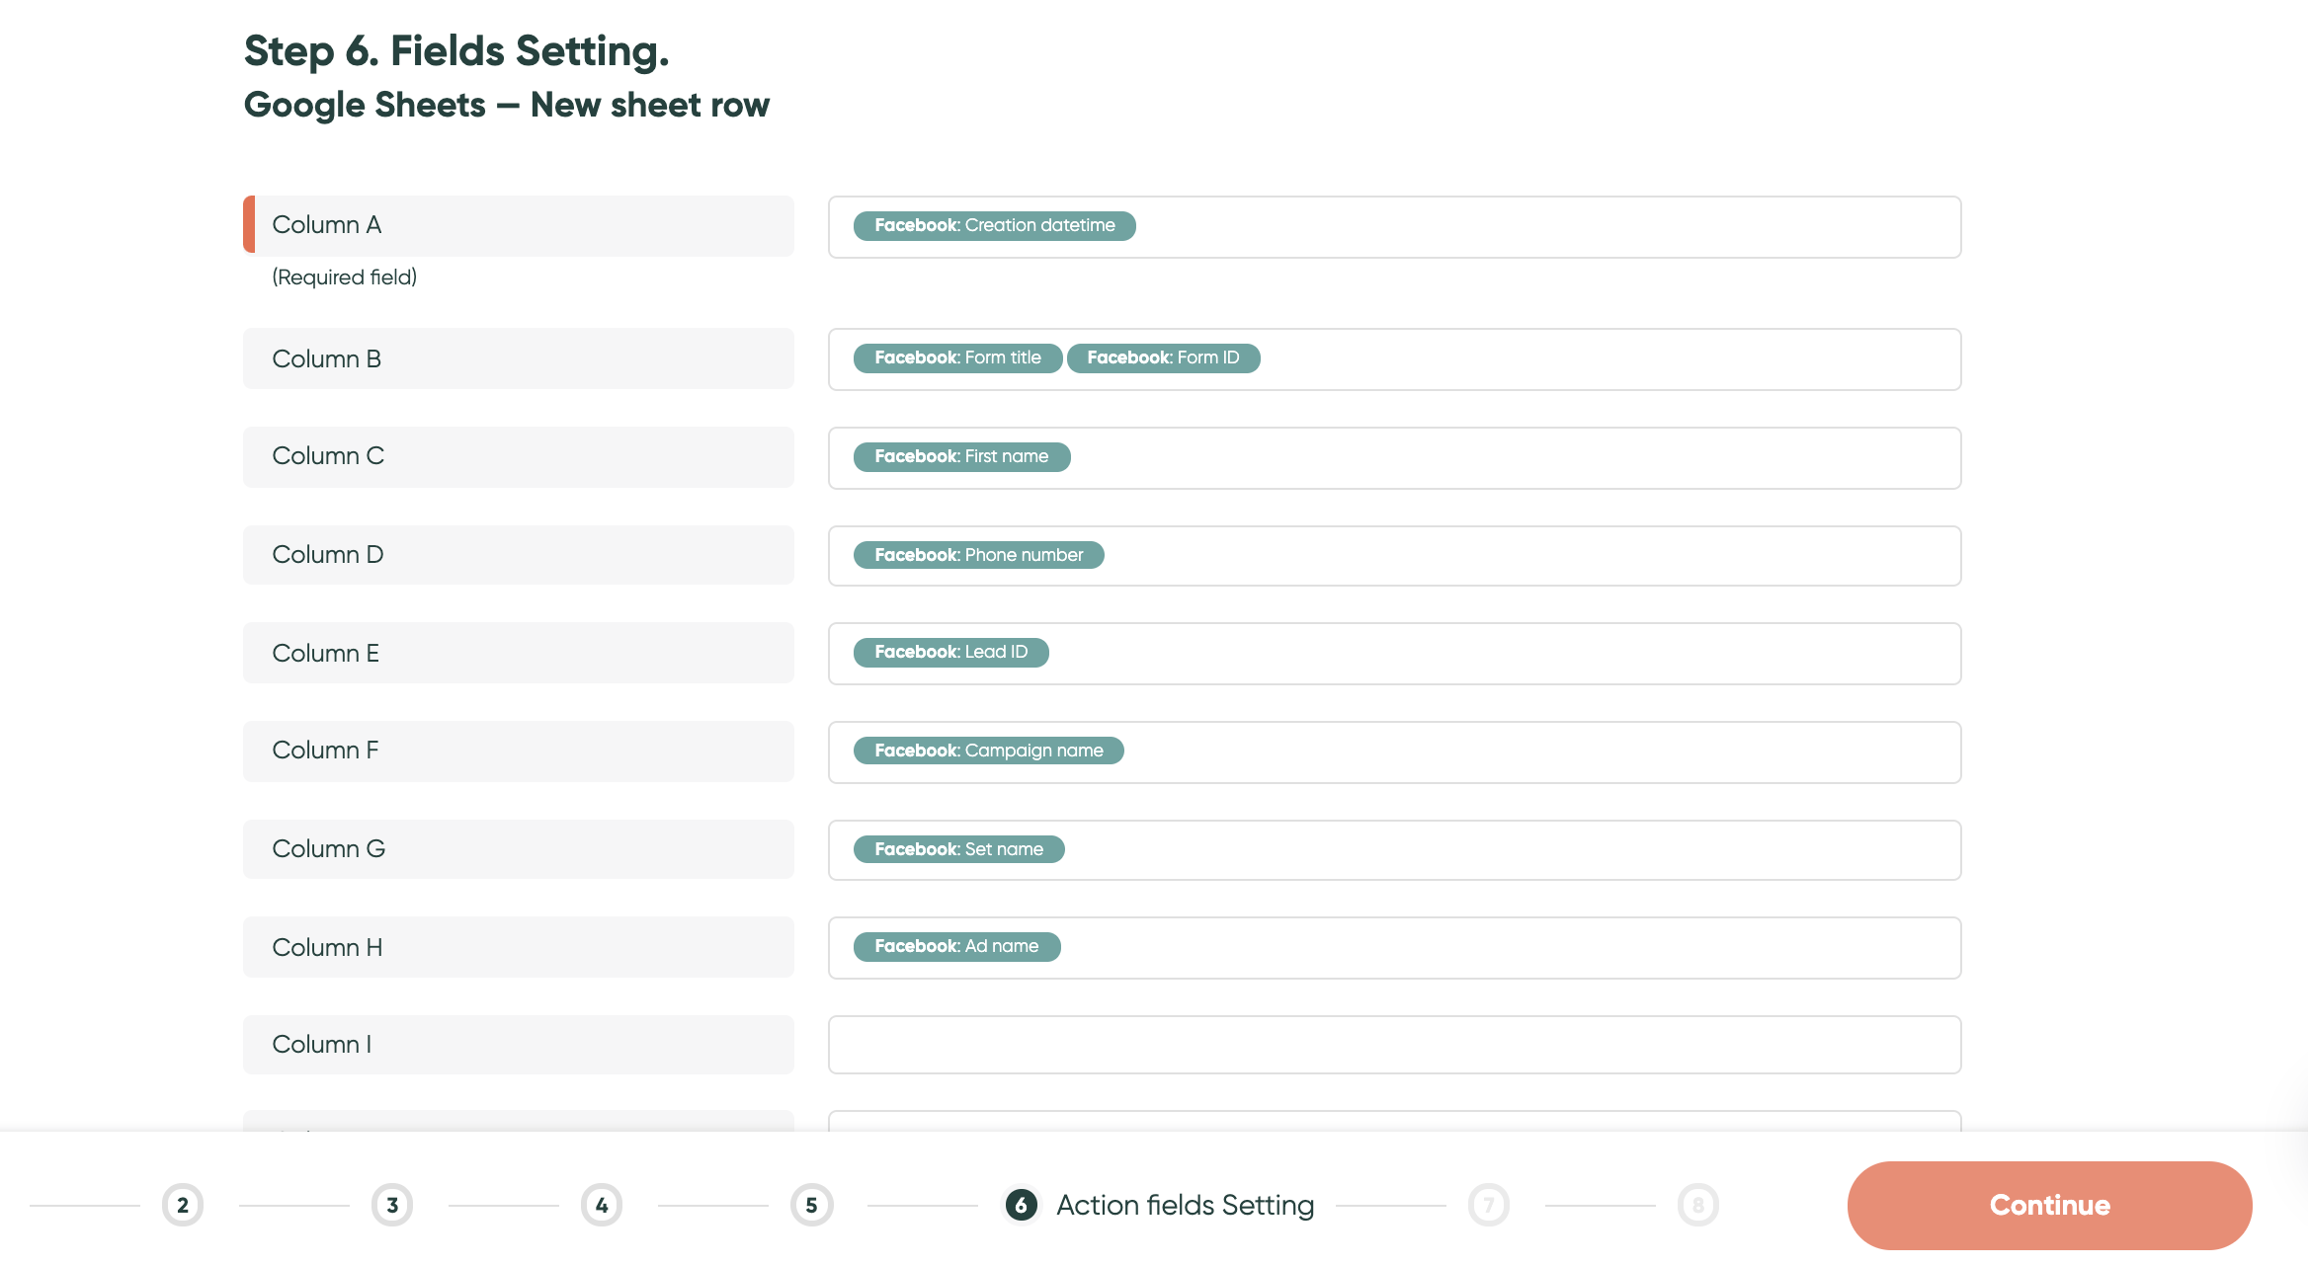Image resolution: width=2308 pixels, height=1266 pixels.
Task: Click the Column D label
Action: (x=519, y=555)
